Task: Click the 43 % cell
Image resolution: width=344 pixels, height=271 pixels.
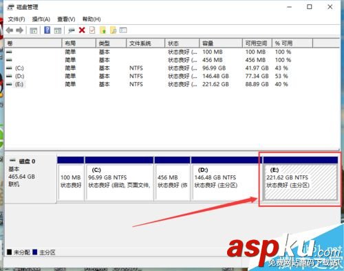Action: point(281,68)
